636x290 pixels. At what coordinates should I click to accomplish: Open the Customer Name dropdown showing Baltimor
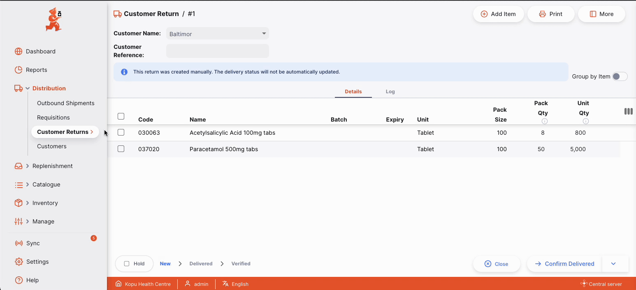218,34
